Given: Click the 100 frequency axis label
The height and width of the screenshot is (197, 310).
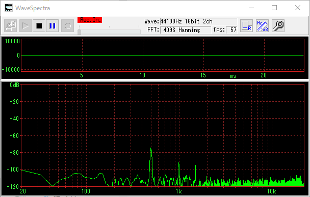Looking at the screenshot, I should [86, 191].
